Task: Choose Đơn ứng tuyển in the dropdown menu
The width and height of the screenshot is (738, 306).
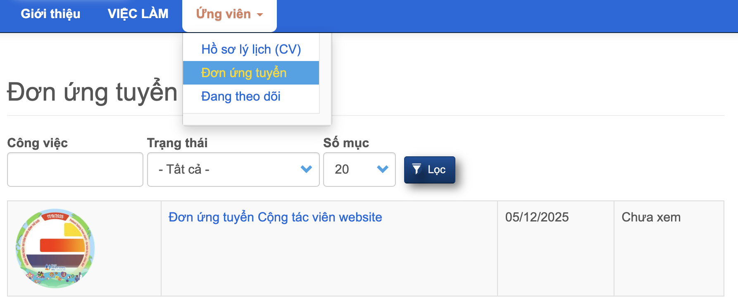Action: click(244, 73)
